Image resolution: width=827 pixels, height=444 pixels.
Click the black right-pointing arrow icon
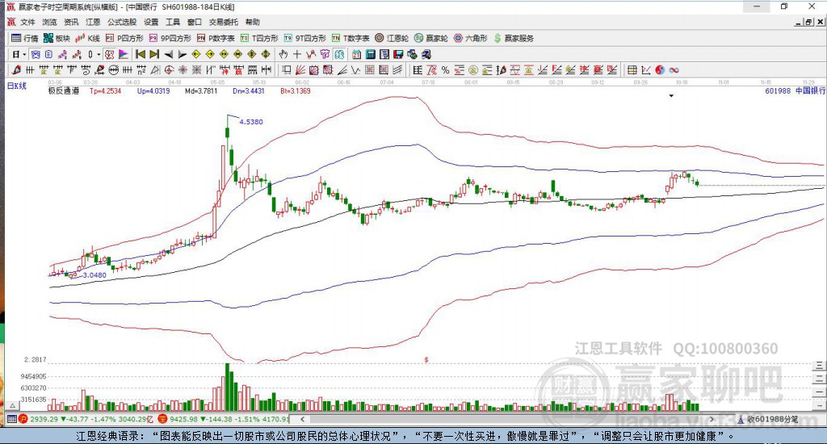[x=182, y=54]
